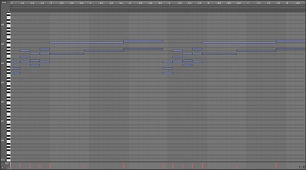The height and width of the screenshot is (170, 306).
Task: Click the velocity marker at beat 5.2
Action: tap(173, 166)
